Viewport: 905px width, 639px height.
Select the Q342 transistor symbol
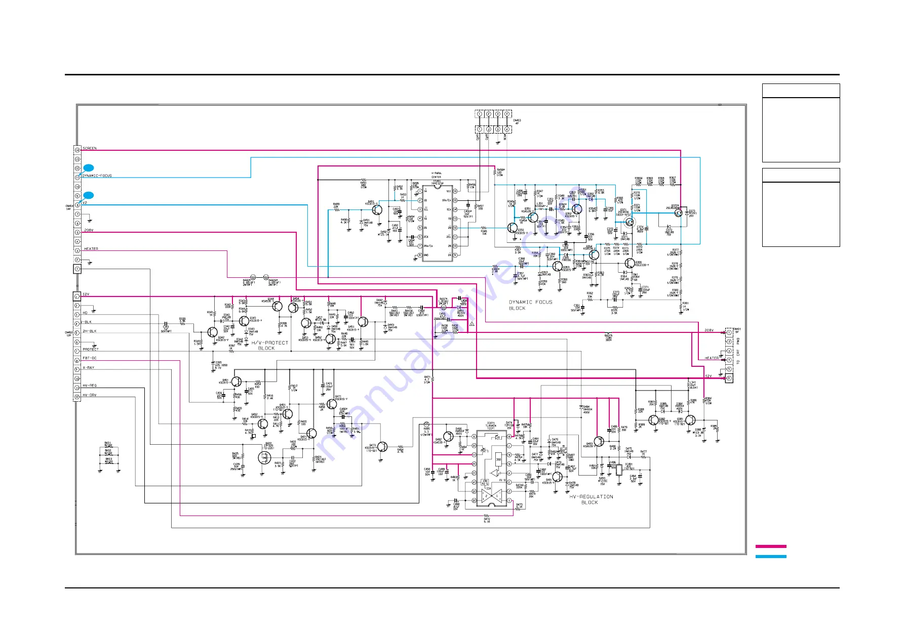(213, 332)
